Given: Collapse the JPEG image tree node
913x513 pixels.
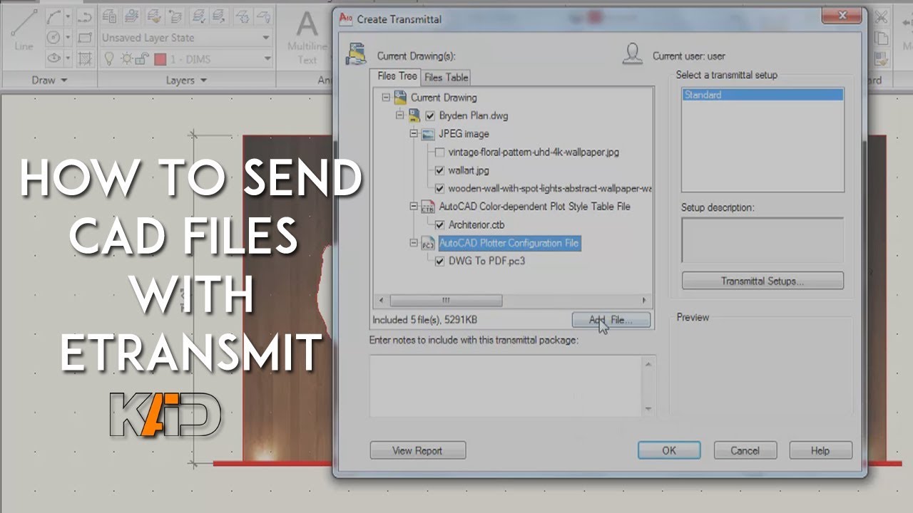Looking at the screenshot, I should coord(414,134).
